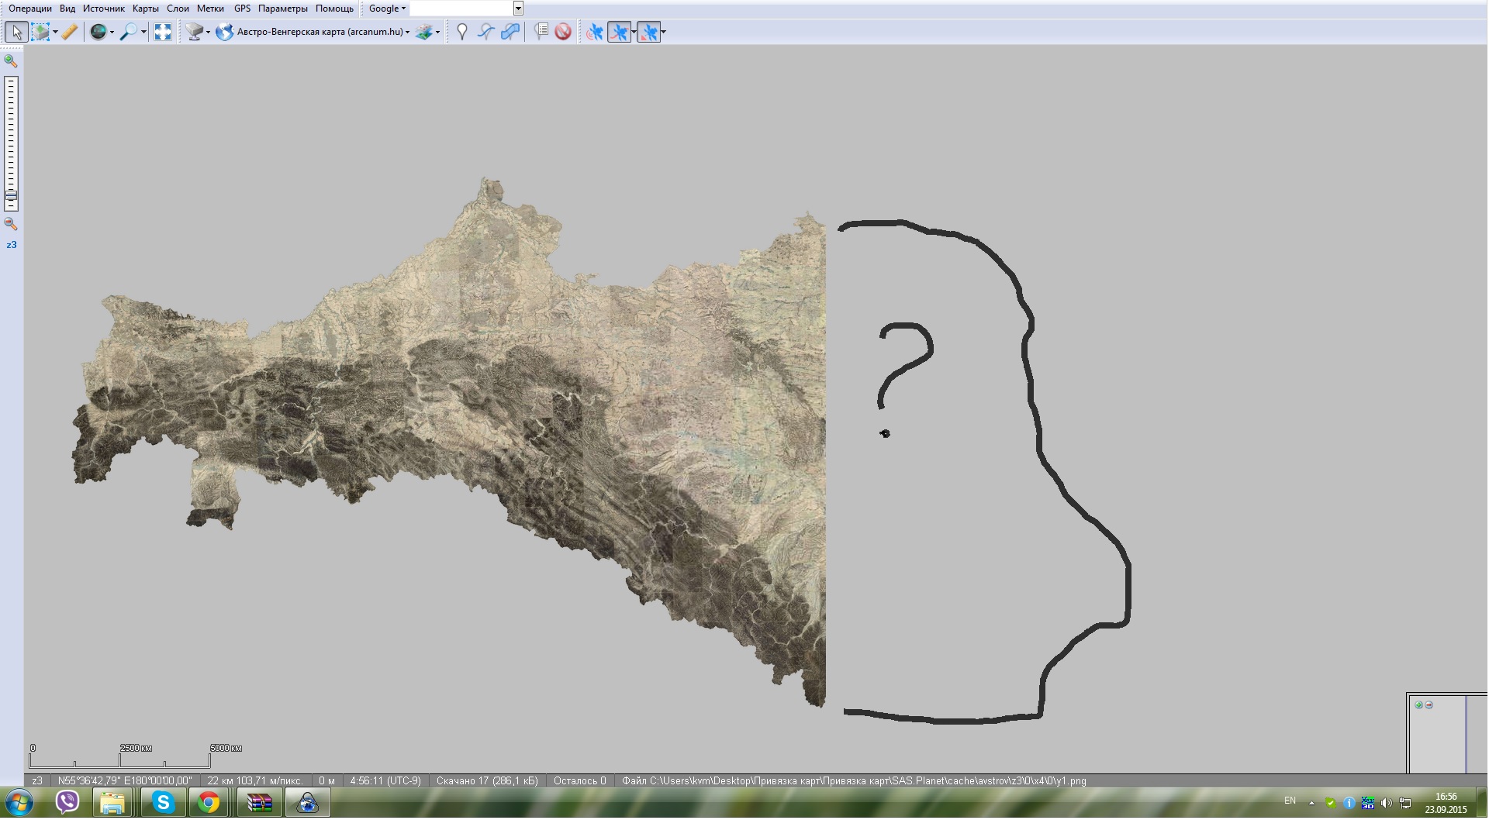1489x837 pixels.
Task: Select the ruler distance measurement tool
Action: 70,32
